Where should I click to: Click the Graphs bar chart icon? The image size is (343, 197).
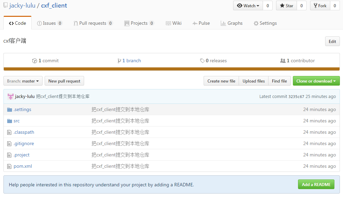click(x=223, y=23)
